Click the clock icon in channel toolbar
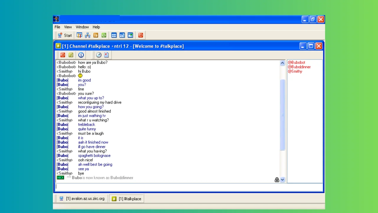 click(x=99, y=55)
